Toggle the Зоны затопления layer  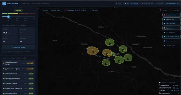click(171, 15)
